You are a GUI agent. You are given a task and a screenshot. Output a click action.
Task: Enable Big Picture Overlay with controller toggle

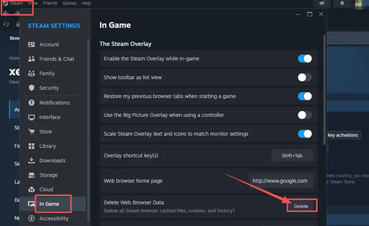[x=305, y=115]
